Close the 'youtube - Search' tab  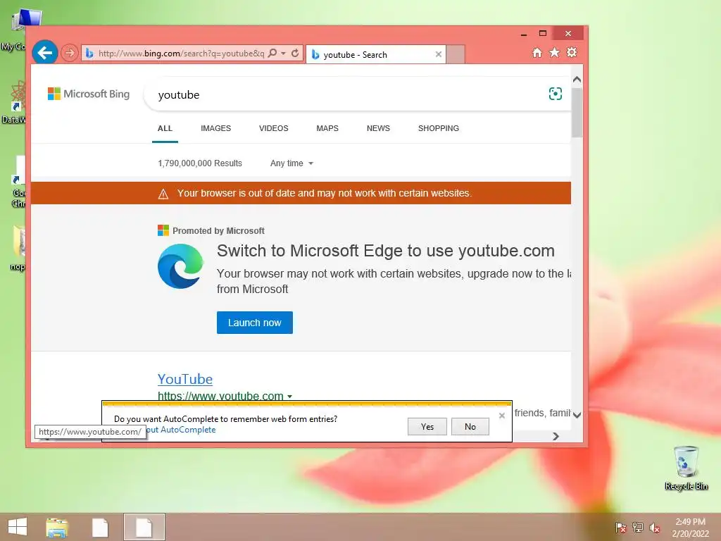(438, 54)
